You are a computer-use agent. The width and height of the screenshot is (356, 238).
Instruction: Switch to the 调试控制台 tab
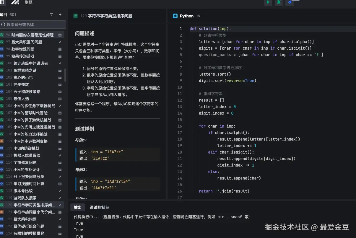[99, 207]
